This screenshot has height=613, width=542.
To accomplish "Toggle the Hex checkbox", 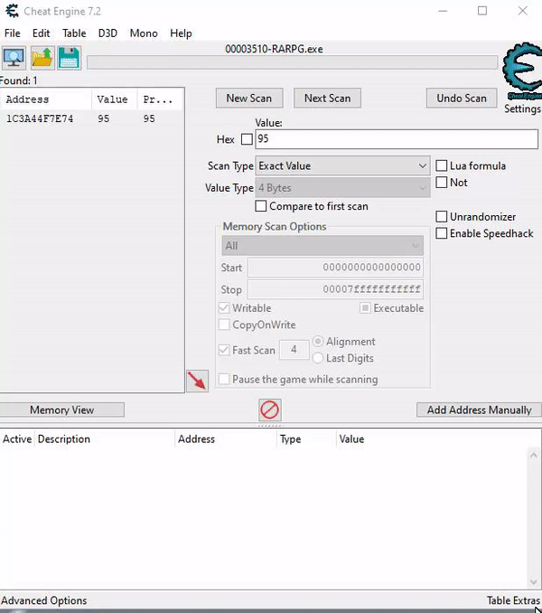I will (x=247, y=139).
